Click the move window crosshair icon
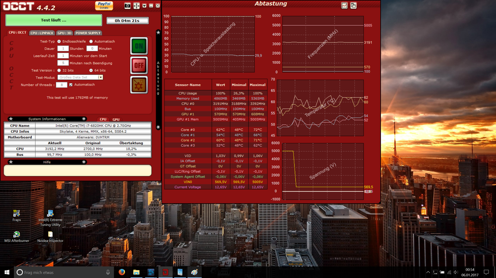Screen dimensions: 496x278 136,5
